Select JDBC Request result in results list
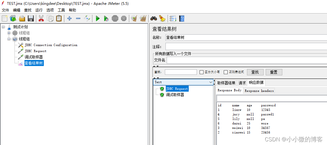 pyautogui.click(x=177, y=89)
